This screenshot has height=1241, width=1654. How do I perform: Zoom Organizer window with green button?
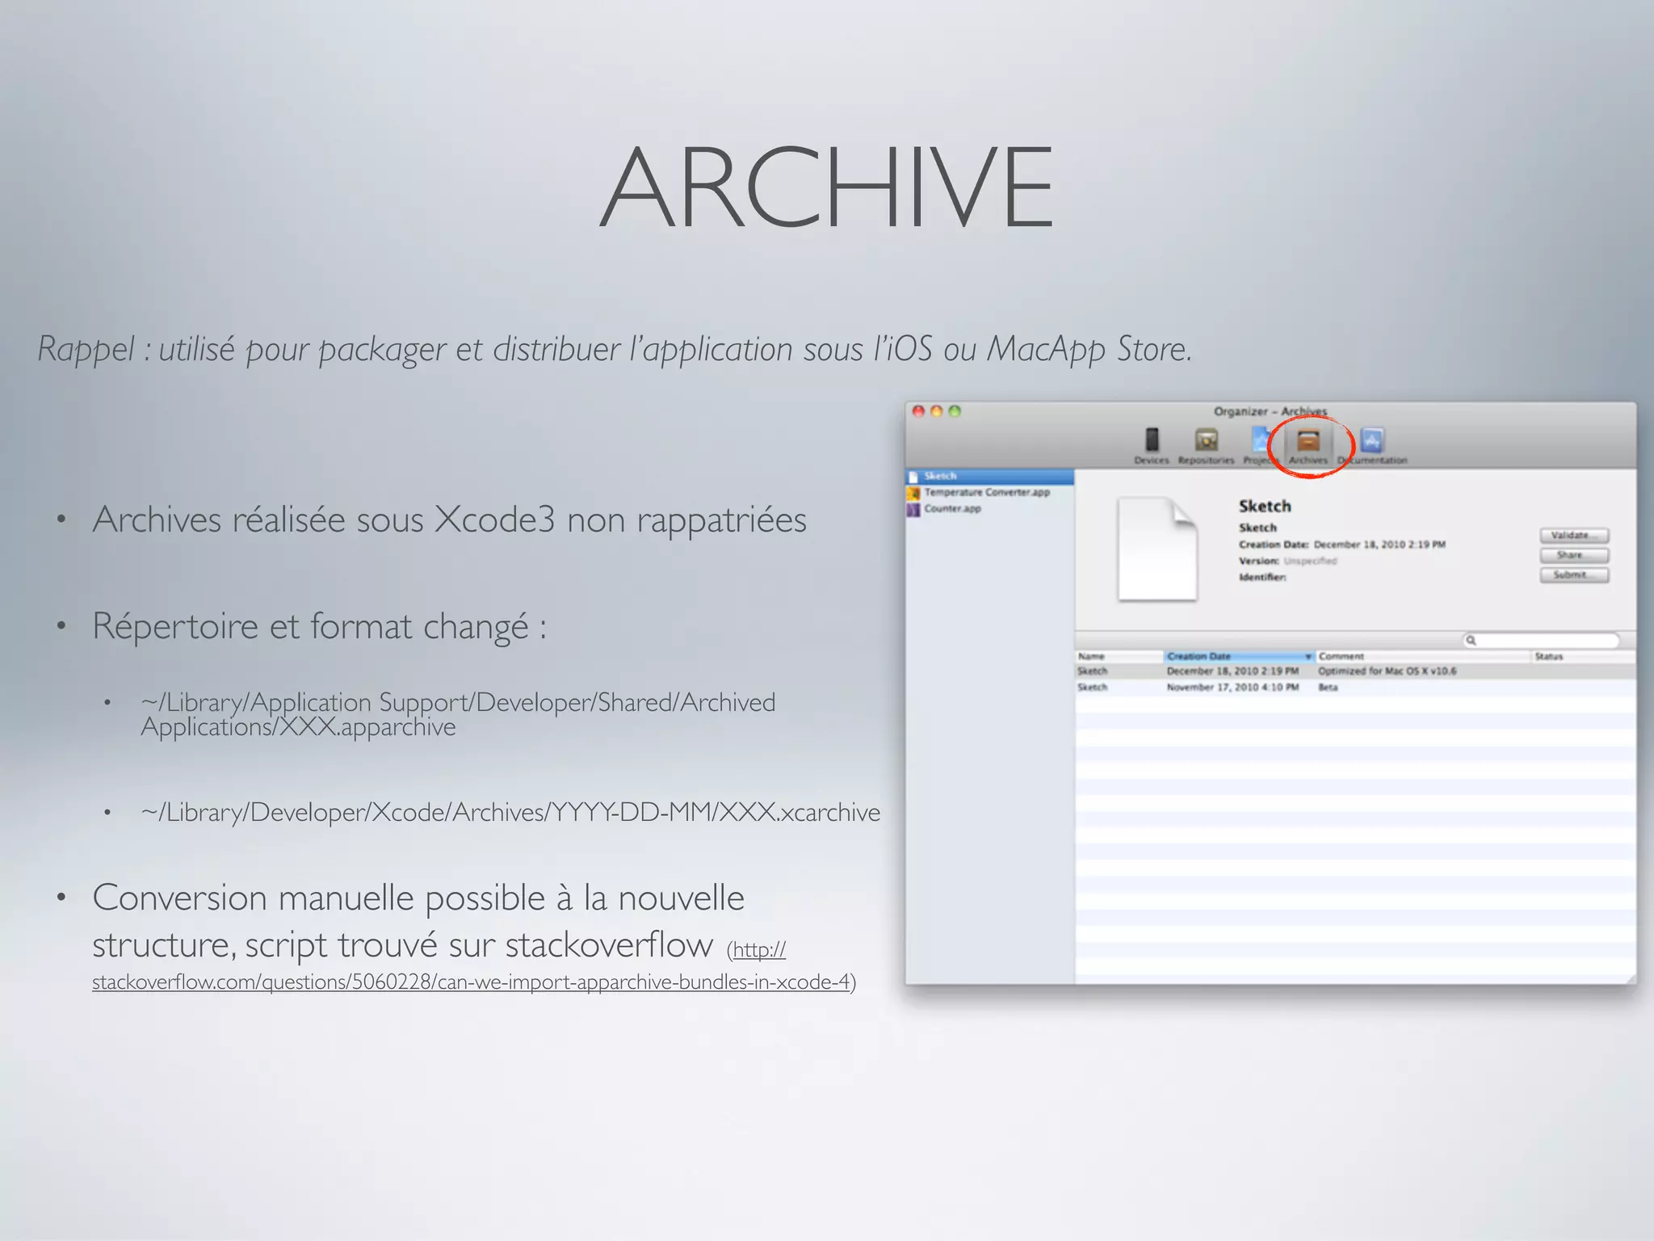pos(955,411)
